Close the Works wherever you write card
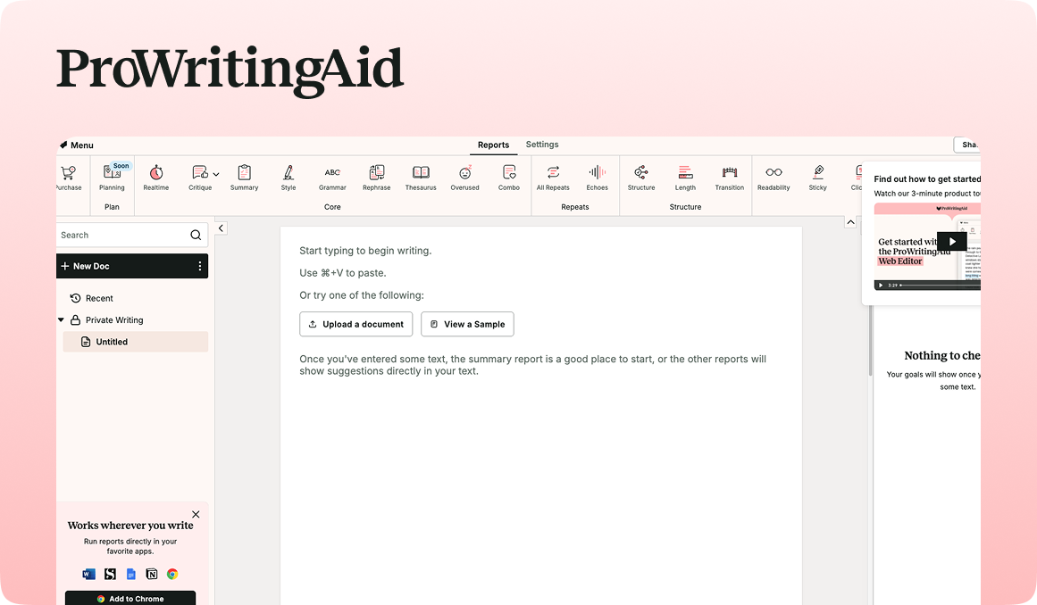 click(196, 515)
